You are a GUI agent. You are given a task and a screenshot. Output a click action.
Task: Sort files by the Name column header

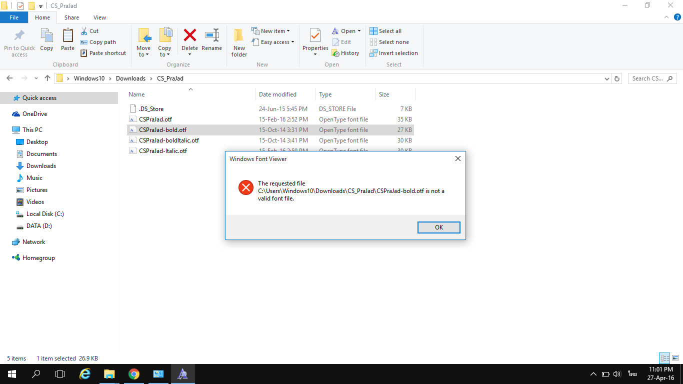[x=190, y=94]
